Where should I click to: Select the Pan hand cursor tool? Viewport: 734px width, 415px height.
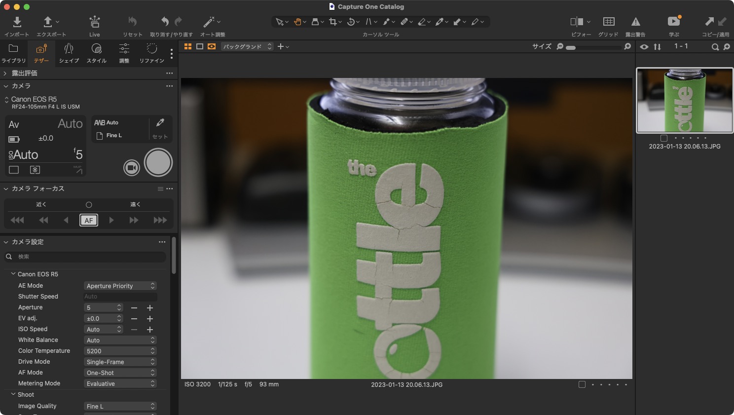(x=297, y=22)
